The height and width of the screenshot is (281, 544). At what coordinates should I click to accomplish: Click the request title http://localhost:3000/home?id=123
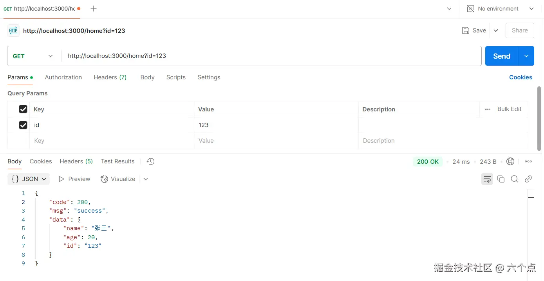(74, 30)
